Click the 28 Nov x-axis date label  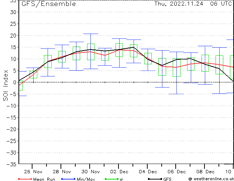(x=62, y=172)
